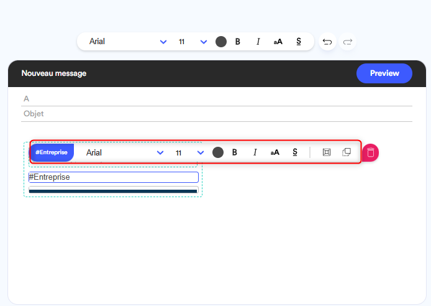Click the block layout icon beside duplicate
This screenshot has width=431, height=306.
327,152
